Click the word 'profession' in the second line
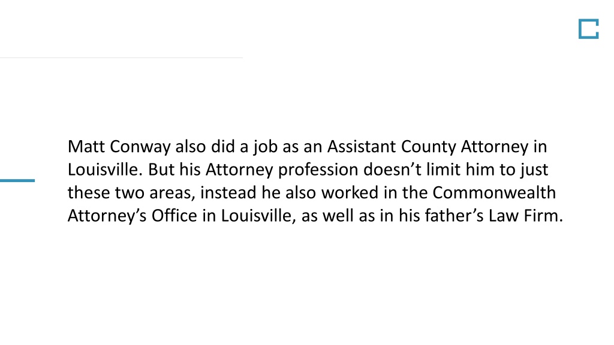 coord(318,171)
